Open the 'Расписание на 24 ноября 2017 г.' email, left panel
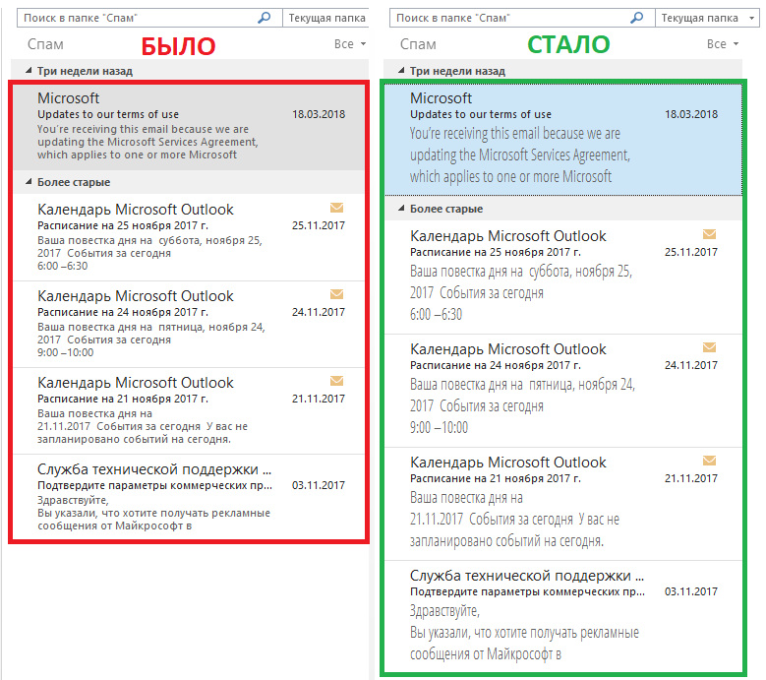Screen dimensions: 766x680 189,324
